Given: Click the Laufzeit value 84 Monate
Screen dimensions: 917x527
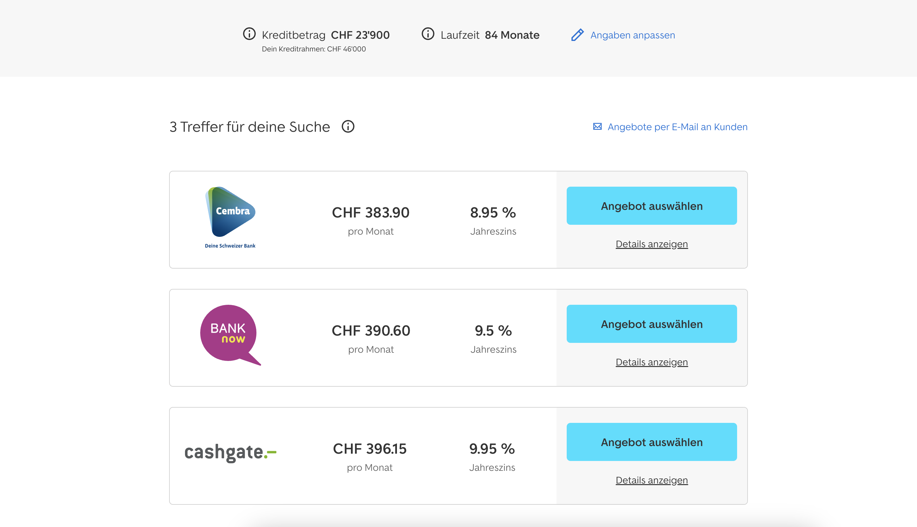Looking at the screenshot, I should pos(512,35).
